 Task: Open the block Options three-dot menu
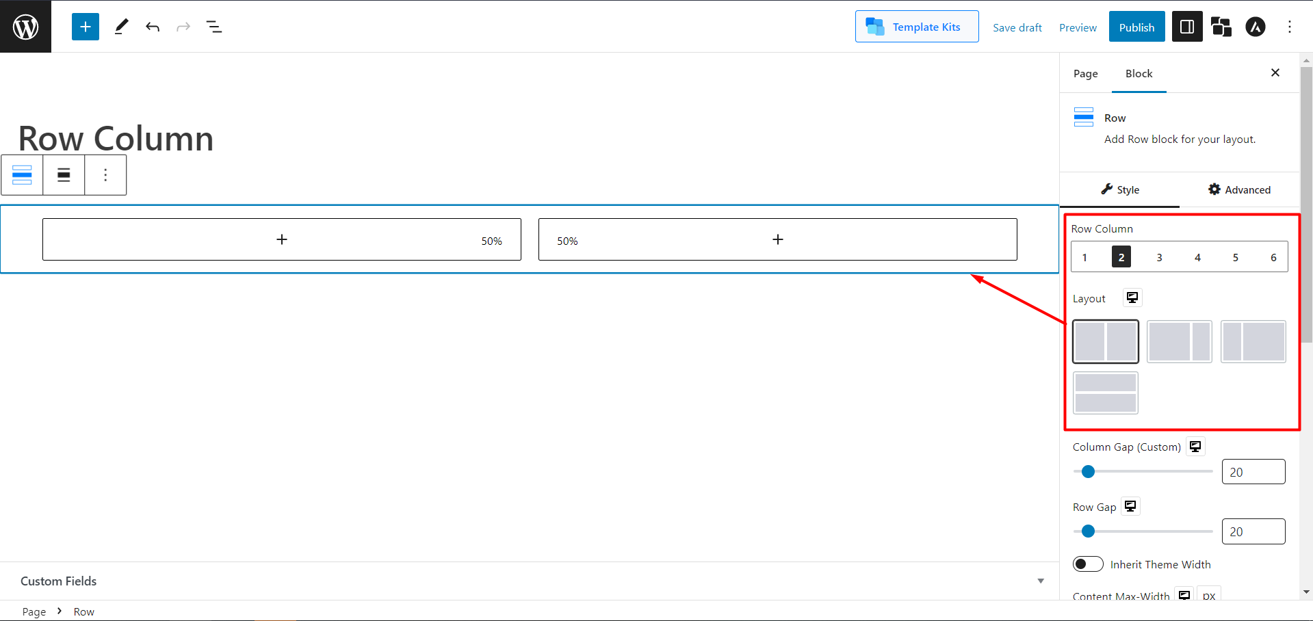(105, 175)
